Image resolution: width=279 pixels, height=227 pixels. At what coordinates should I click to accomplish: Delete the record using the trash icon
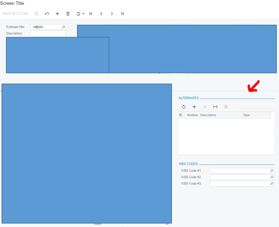click(x=68, y=13)
